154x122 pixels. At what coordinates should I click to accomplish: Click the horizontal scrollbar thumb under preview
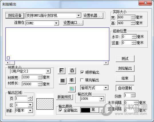pyautogui.click(x=12, y=63)
